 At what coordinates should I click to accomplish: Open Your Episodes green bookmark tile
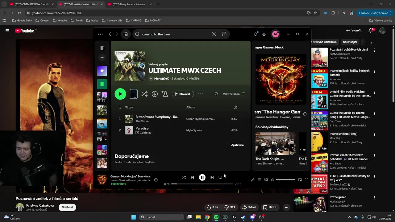(102, 84)
